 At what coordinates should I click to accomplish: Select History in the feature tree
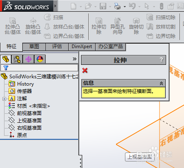pos(21,84)
